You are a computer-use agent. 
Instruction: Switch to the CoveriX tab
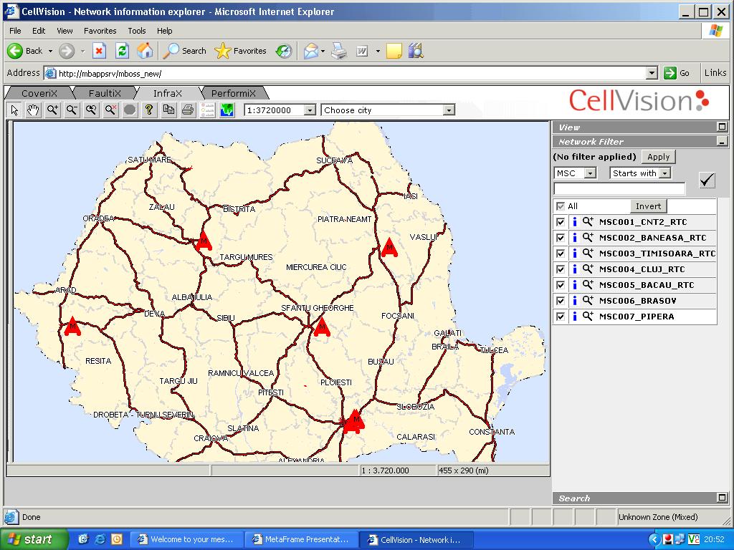coord(39,93)
